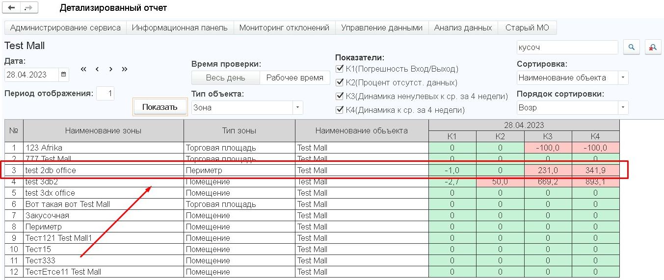Open the calendar picker in date field
The height and width of the screenshot is (280, 664).
(63, 75)
